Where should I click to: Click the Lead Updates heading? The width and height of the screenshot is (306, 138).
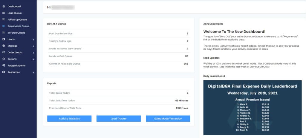pos(211,58)
